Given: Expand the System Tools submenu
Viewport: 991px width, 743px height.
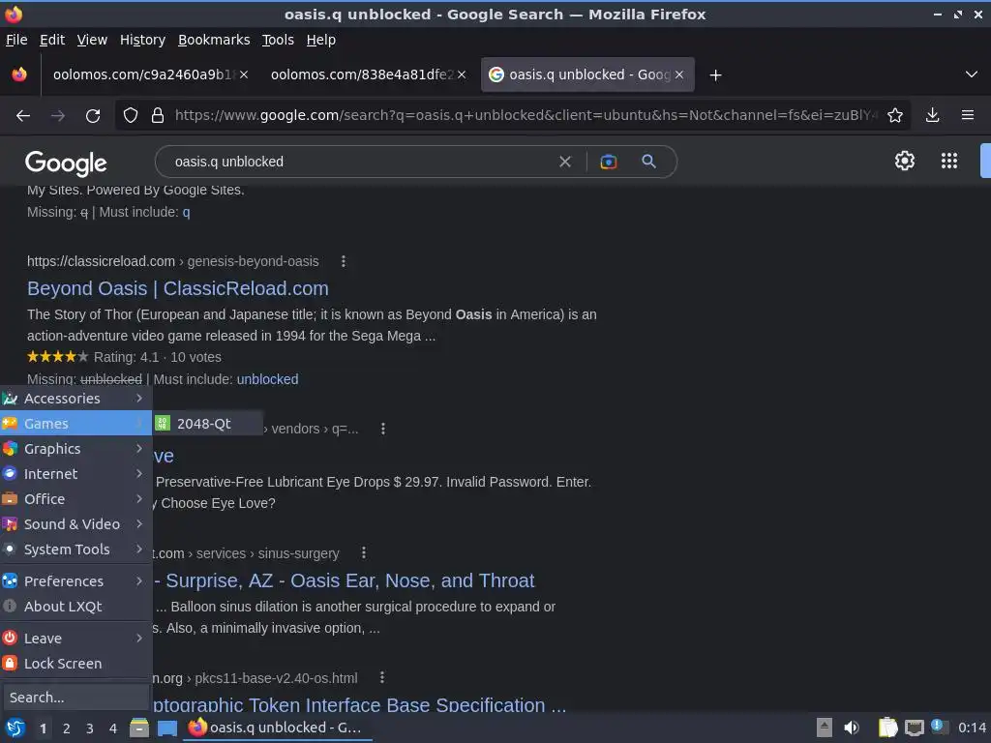Looking at the screenshot, I should pyautogui.click(x=75, y=550).
